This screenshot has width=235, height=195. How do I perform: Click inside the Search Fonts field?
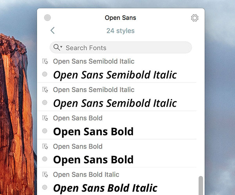[x=121, y=47]
